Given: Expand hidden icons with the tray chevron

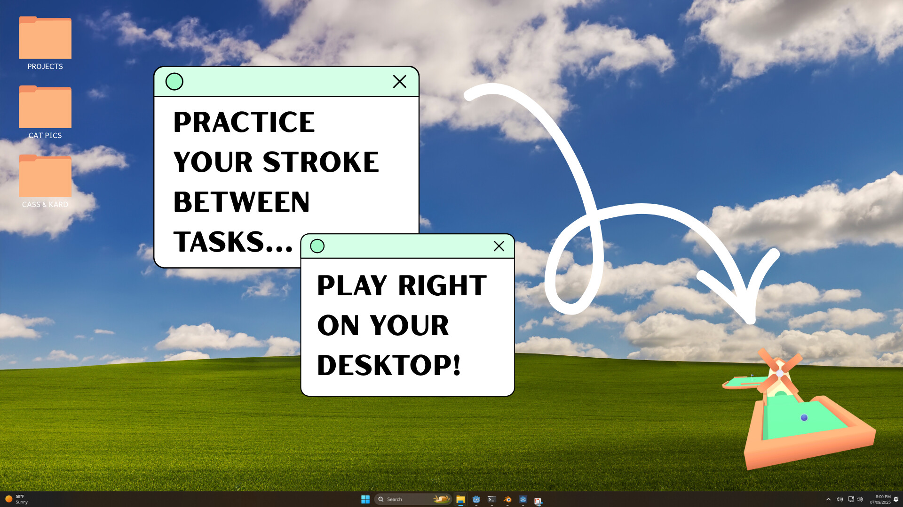Looking at the screenshot, I should pos(829,499).
